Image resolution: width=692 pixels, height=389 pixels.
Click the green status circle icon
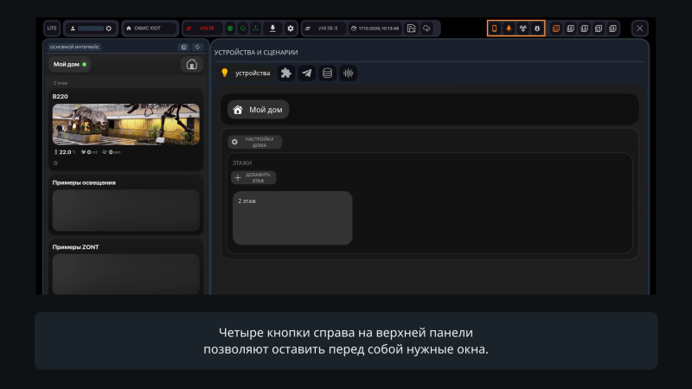[230, 29]
